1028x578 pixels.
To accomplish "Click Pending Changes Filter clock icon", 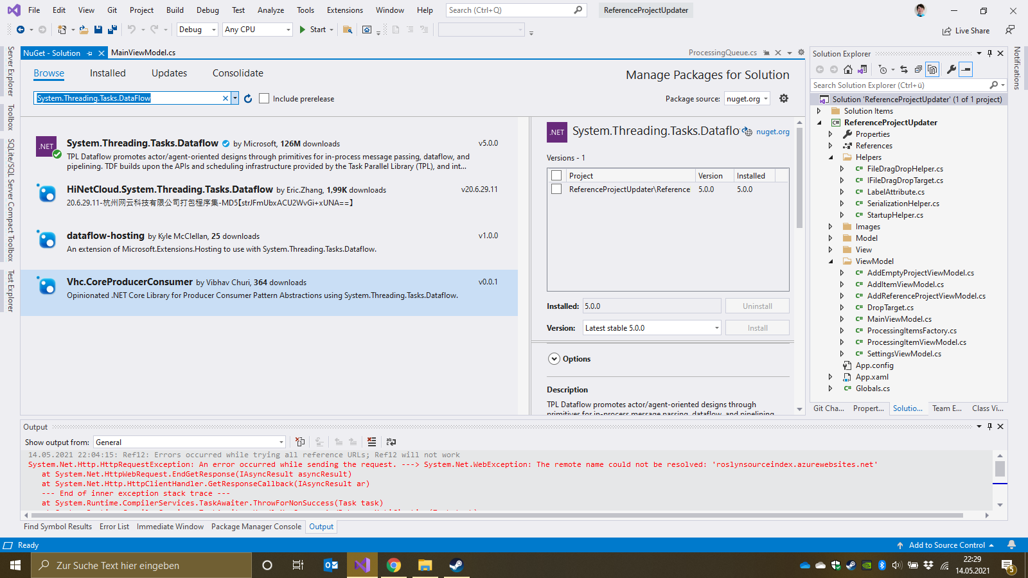I will coord(883,69).
